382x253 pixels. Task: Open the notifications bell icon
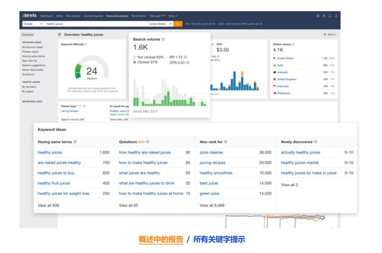324,16
